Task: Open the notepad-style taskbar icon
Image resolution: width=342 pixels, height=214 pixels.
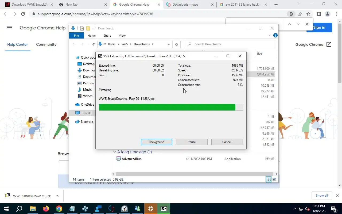Action: pos(72,209)
